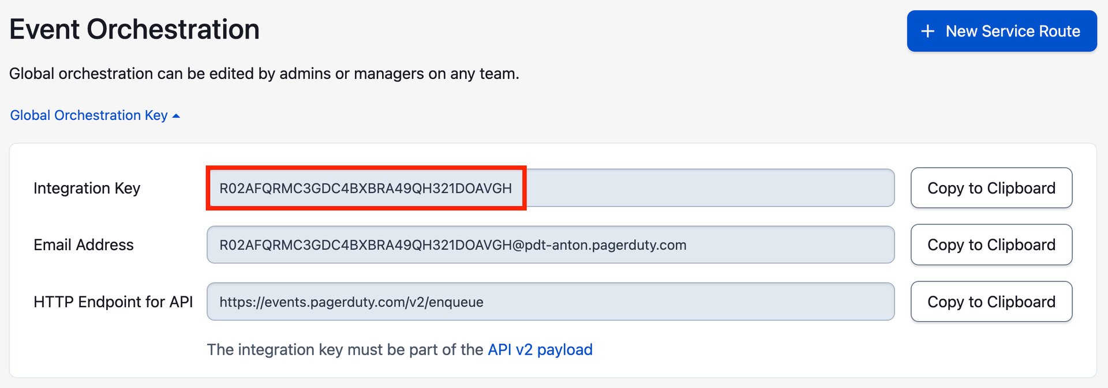Select the events.pagerduty.com enqueue URL text
The width and height of the screenshot is (1108, 388).
tap(351, 302)
